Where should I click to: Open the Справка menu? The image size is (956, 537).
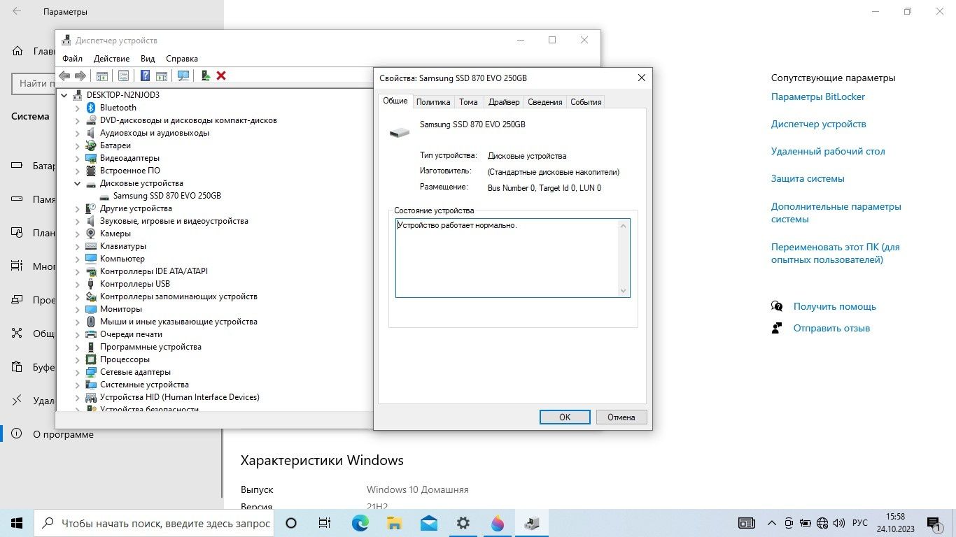coord(182,59)
